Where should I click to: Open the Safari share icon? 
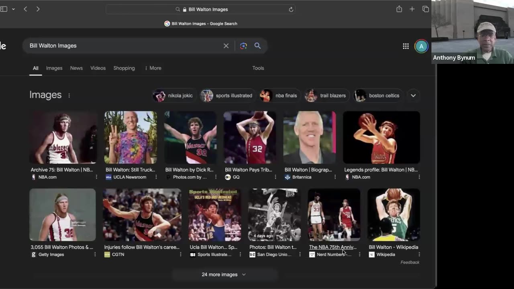tap(399, 9)
